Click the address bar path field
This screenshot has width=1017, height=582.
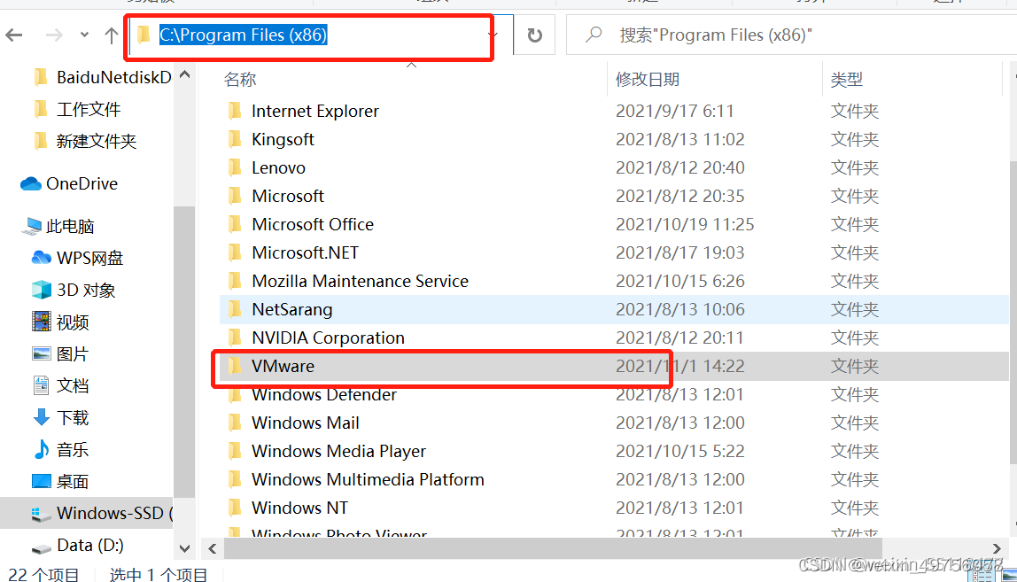(x=310, y=35)
